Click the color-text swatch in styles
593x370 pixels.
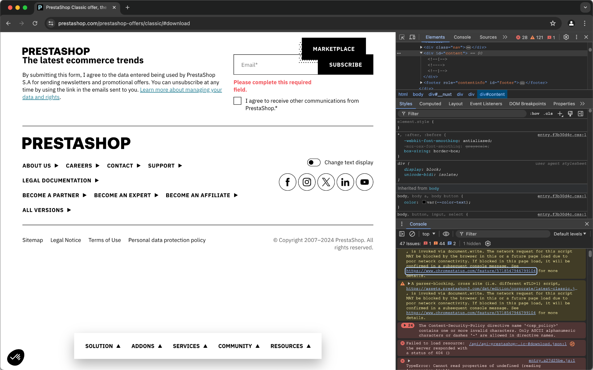[424, 202]
